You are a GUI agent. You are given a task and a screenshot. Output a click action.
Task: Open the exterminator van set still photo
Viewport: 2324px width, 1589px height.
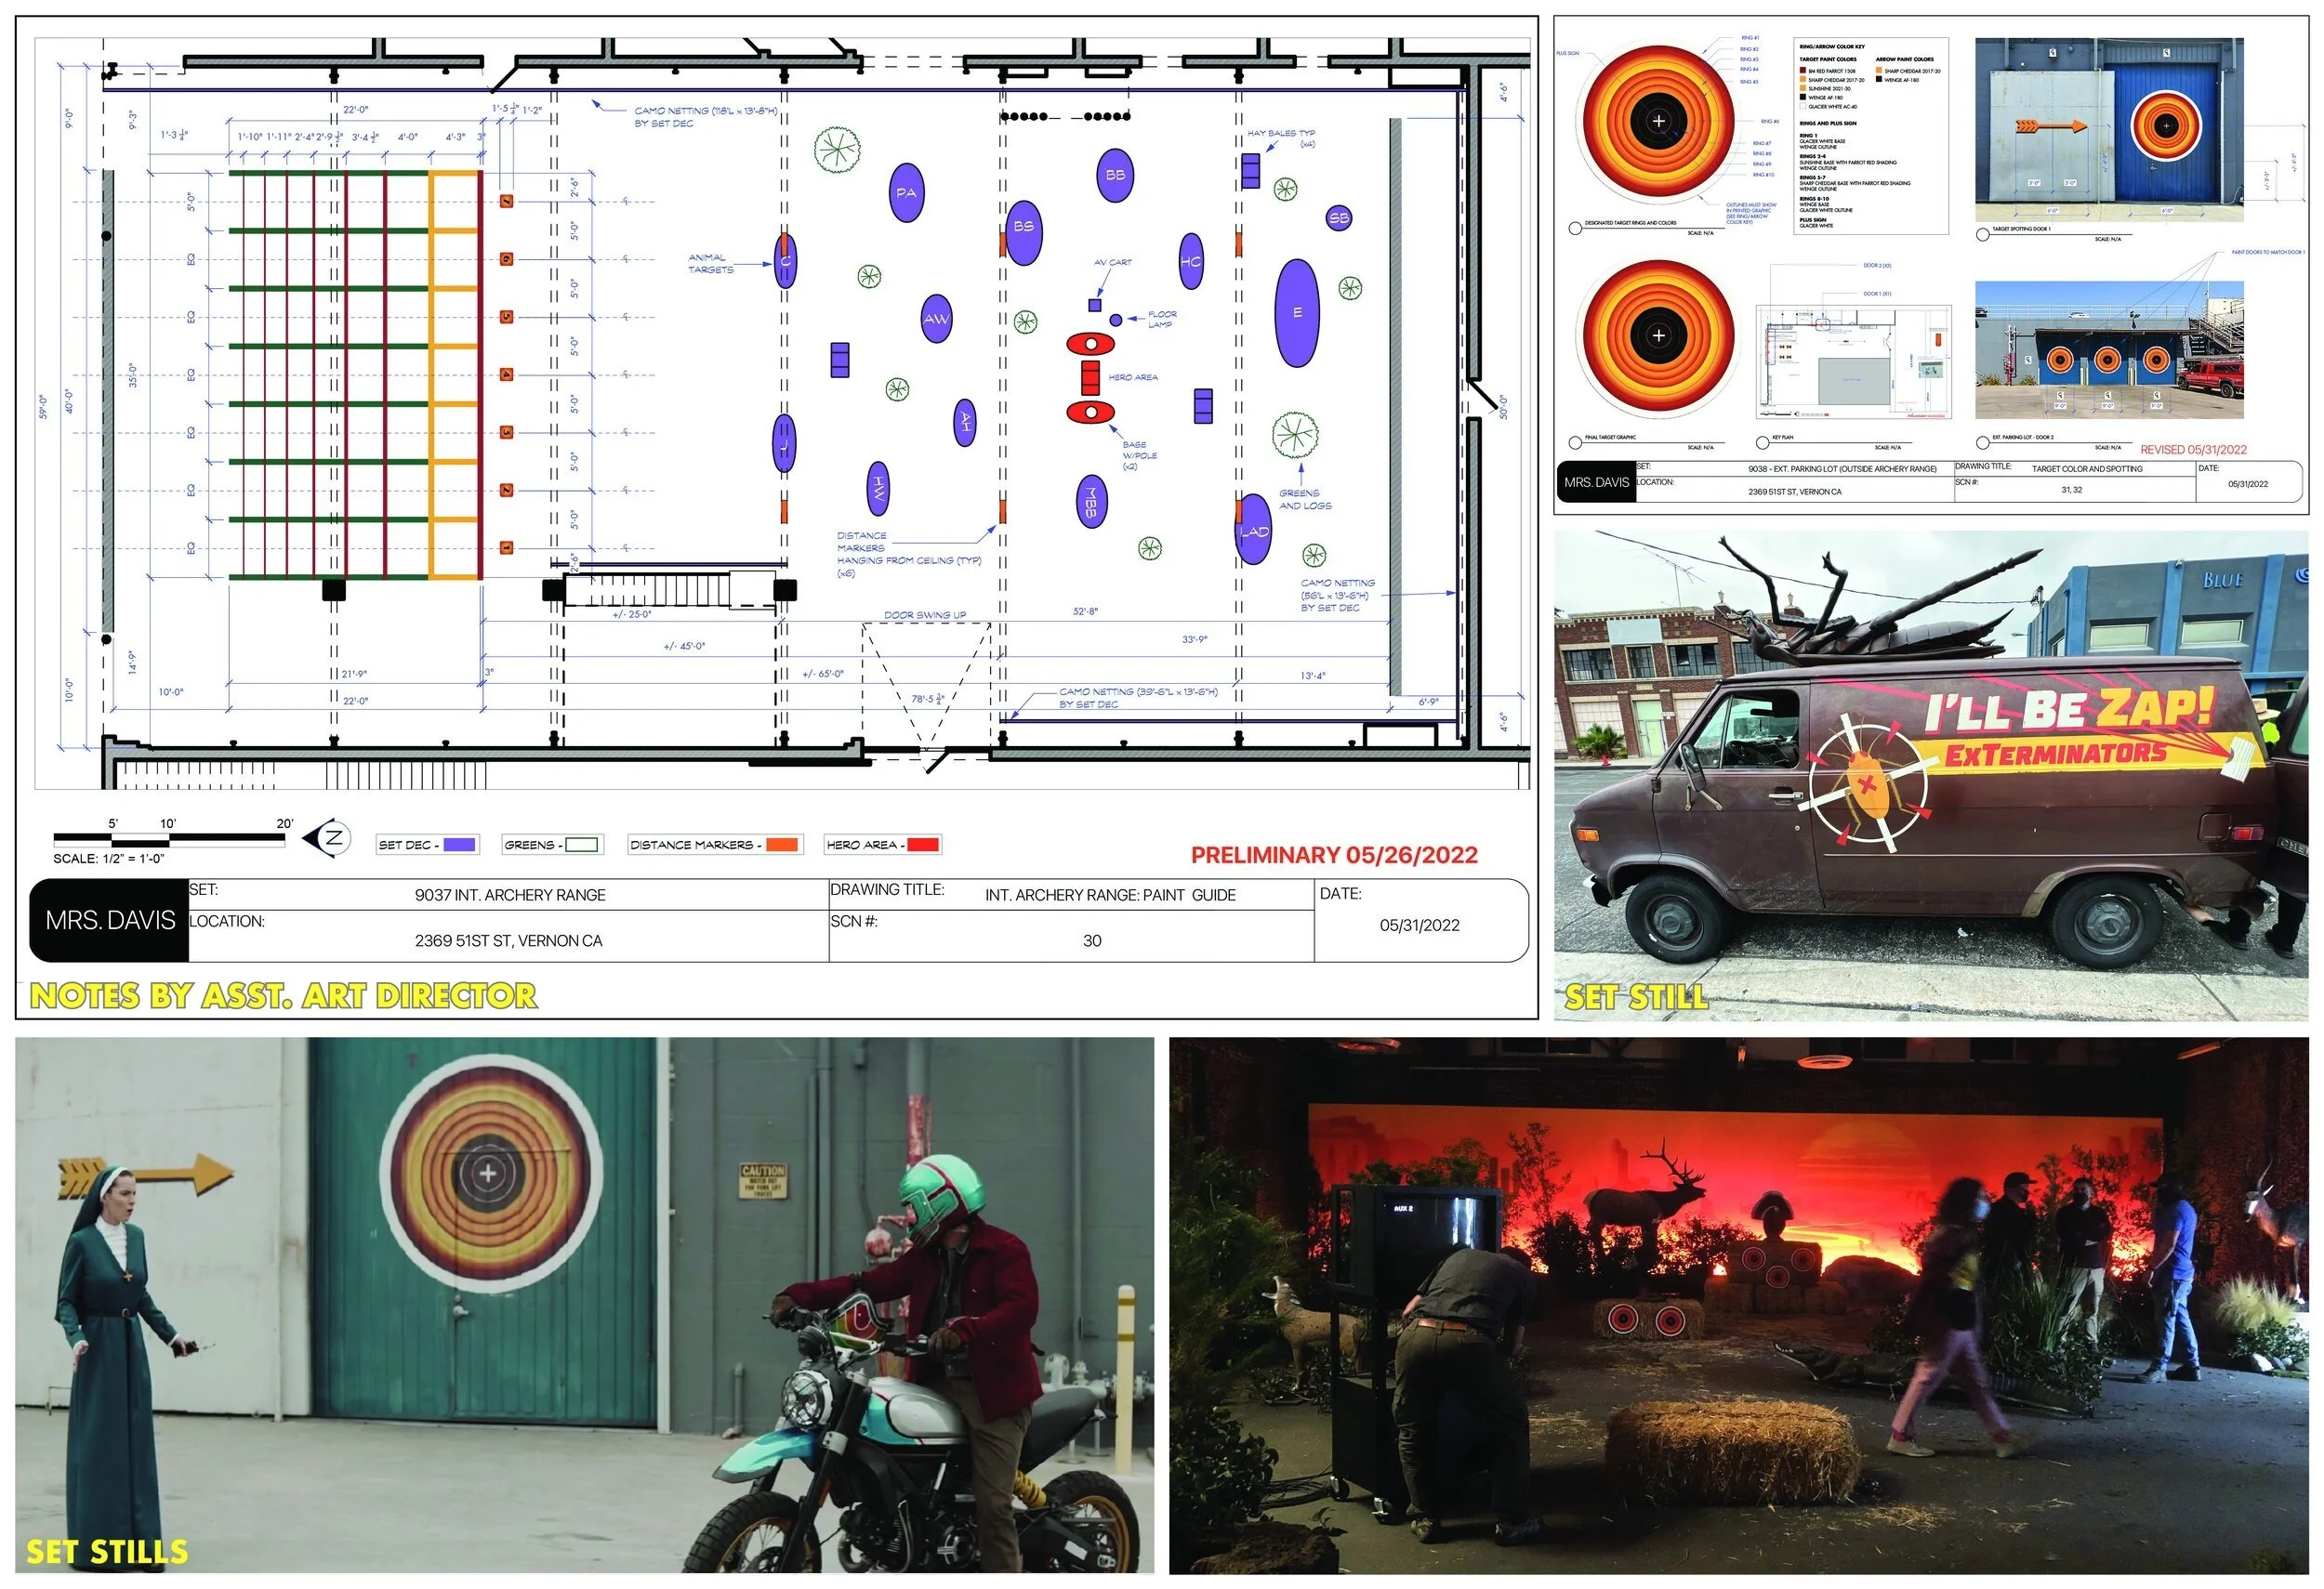point(1930,776)
